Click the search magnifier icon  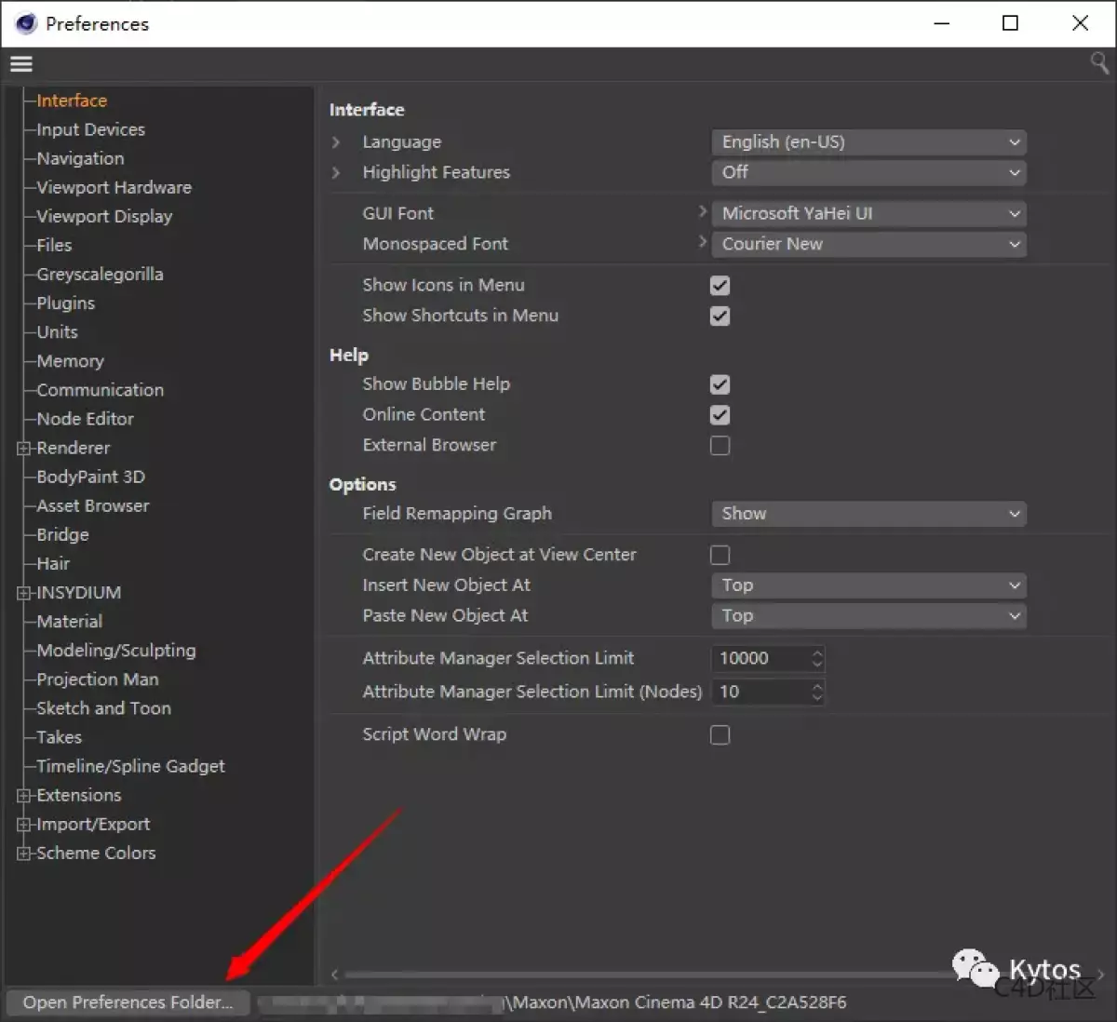[1098, 62]
